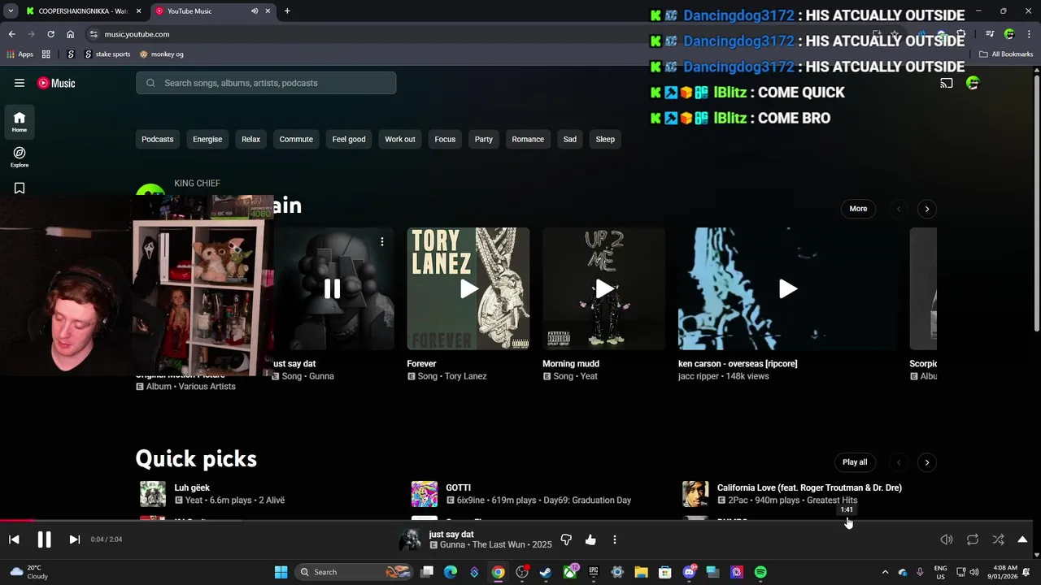Show hidden system tray icons
The width and height of the screenshot is (1041, 585).
coord(885,572)
